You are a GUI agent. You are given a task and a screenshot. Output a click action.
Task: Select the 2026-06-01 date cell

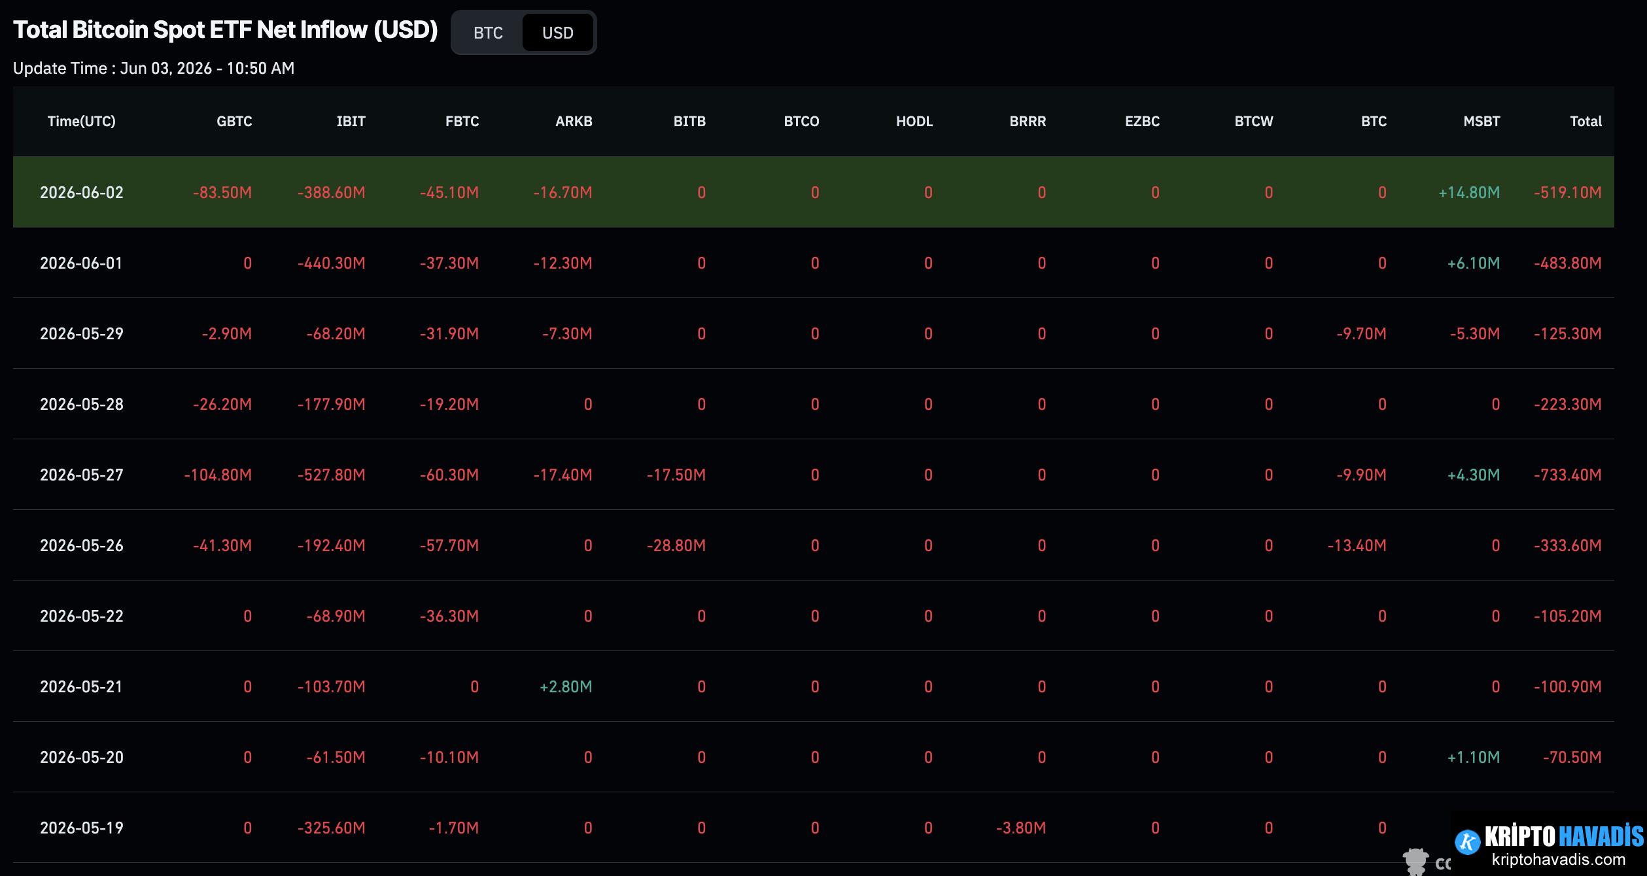point(82,263)
